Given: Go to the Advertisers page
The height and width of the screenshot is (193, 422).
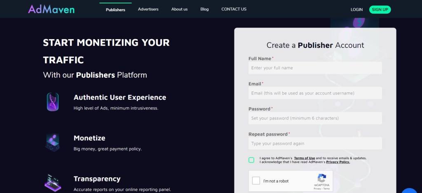Looking at the screenshot, I should coord(148,9).
